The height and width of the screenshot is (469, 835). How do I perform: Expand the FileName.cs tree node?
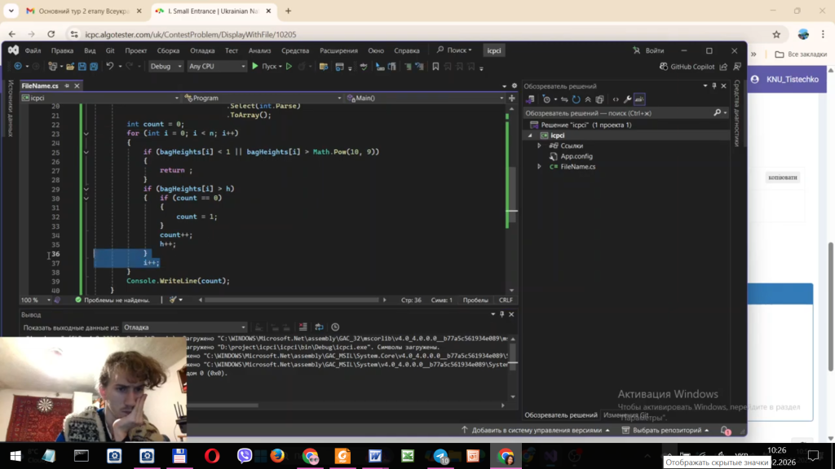tap(539, 167)
